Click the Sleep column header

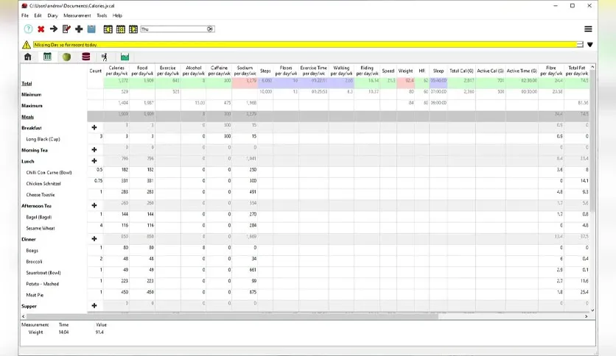click(438, 71)
